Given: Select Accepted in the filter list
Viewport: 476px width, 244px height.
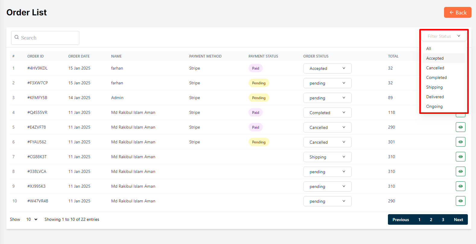Looking at the screenshot, I should [435, 58].
